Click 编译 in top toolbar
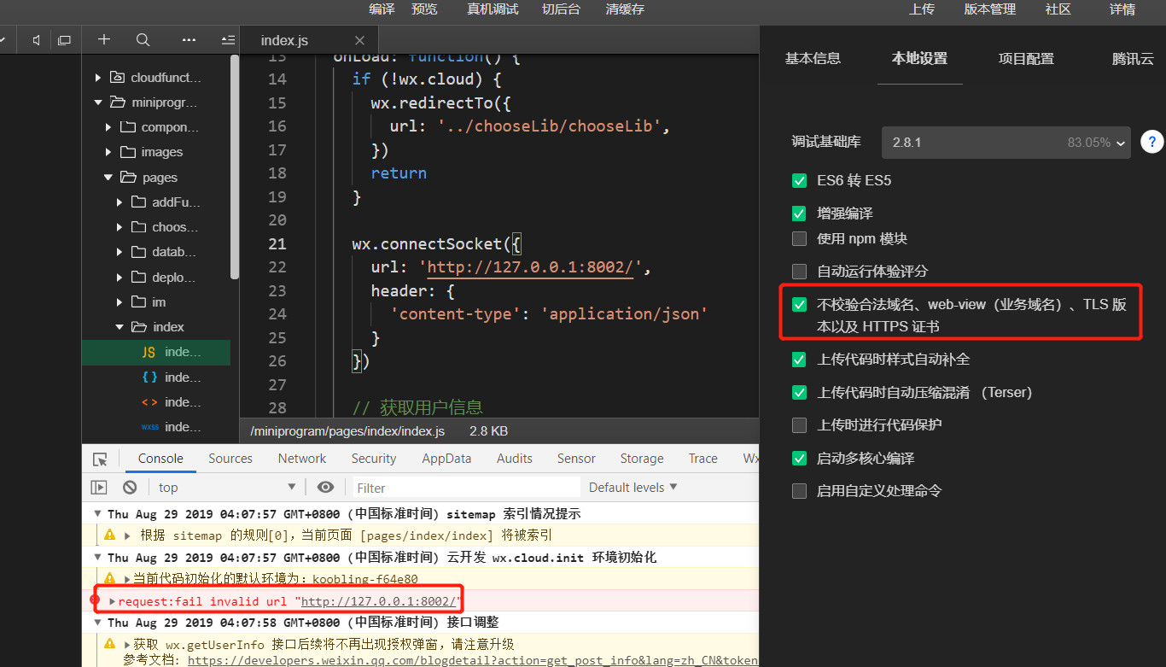This screenshot has height=667, width=1166. (382, 9)
